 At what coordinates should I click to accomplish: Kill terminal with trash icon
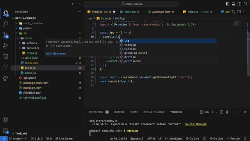pos(227,112)
